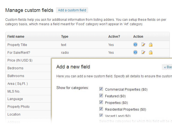Click the 'radio' type cell
The height and width of the screenshot is (130, 172).
[x=65, y=53]
